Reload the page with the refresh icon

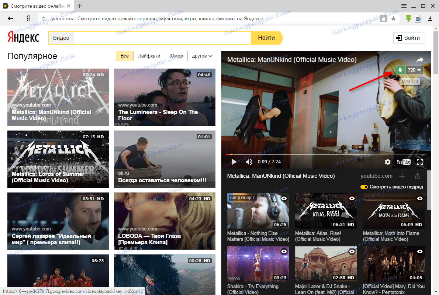[x=44, y=19]
